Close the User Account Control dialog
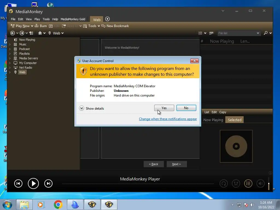The image size is (280, 210). 194,61
